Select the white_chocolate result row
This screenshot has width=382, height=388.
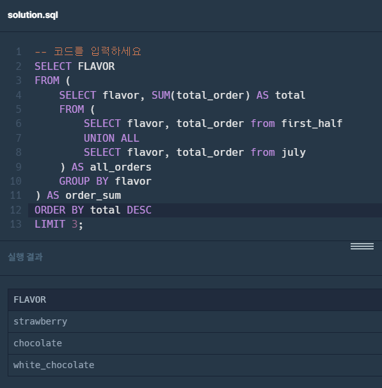(195, 365)
